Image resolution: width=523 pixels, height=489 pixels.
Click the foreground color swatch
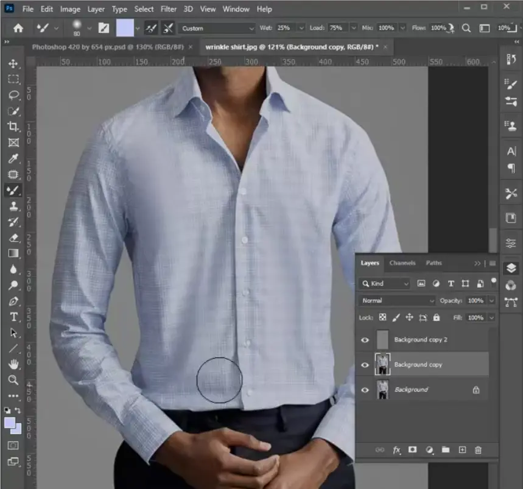(9, 423)
